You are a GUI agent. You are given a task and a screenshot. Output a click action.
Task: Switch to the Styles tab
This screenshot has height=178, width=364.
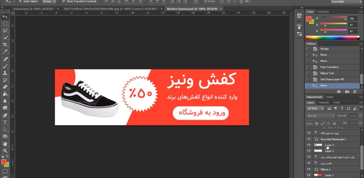[x=330, y=97]
